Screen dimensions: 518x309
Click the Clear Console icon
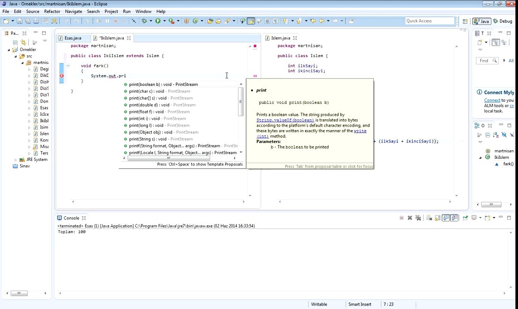pyautogui.click(x=429, y=218)
